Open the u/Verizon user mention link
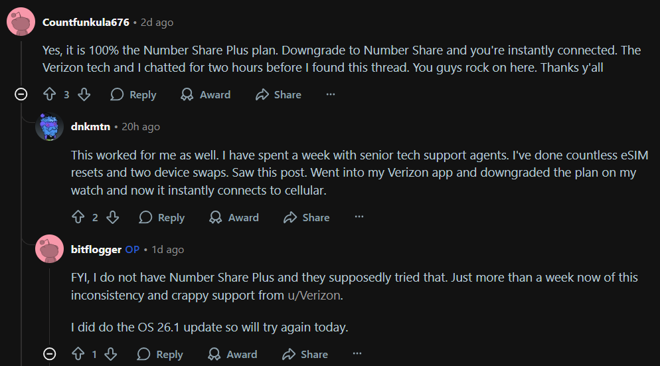 tap(314, 296)
